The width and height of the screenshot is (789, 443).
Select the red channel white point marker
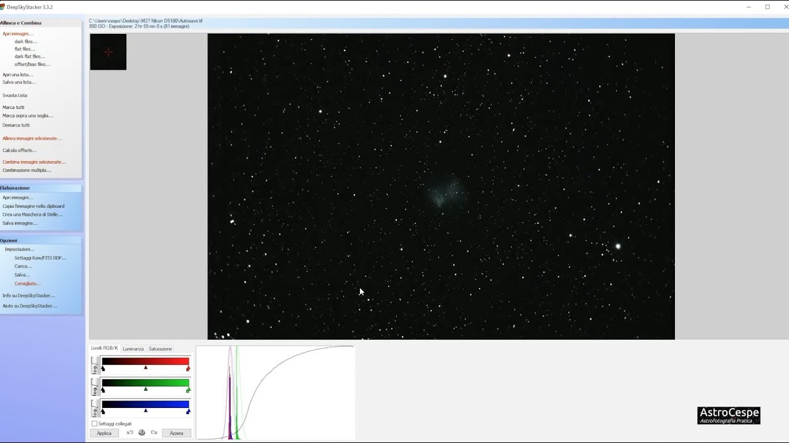(188, 368)
